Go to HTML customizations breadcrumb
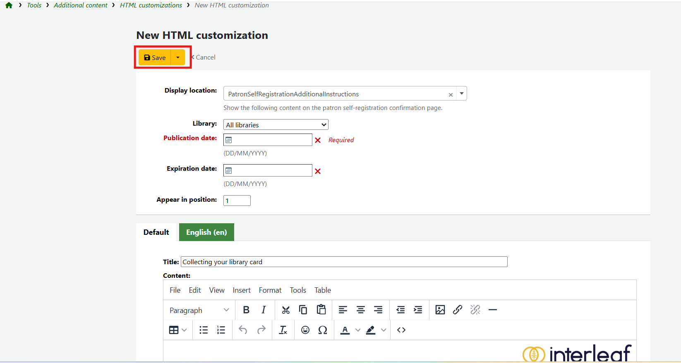 (x=151, y=5)
